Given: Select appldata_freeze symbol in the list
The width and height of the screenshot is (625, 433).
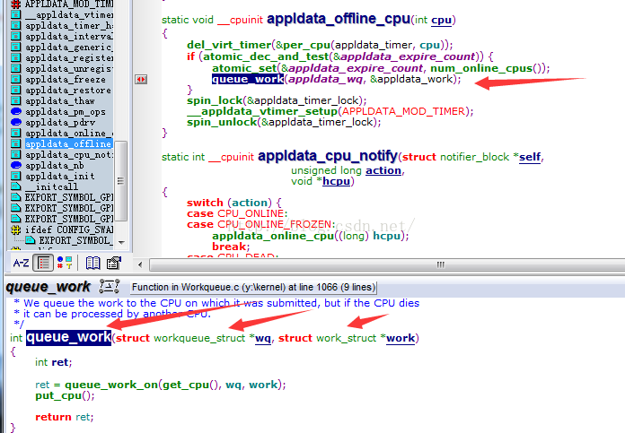Looking at the screenshot, I should 66,79.
